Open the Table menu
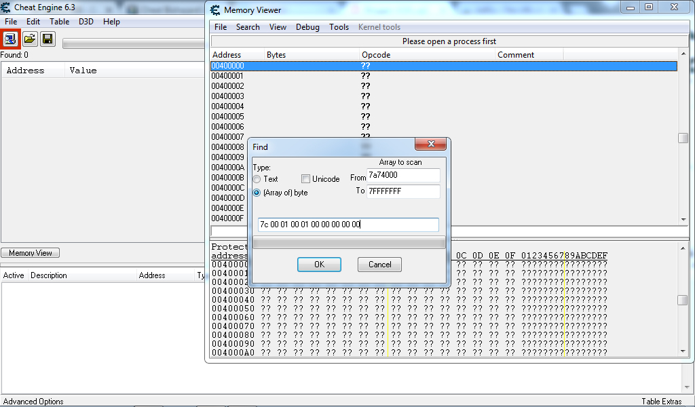The width and height of the screenshot is (695, 407). [60, 22]
